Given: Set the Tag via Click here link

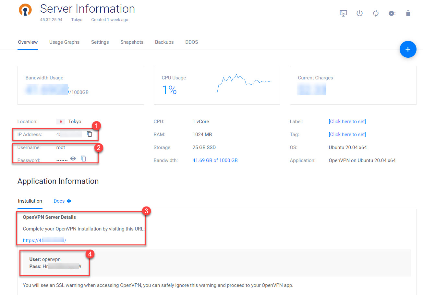Looking at the screenshot, I should point(347,135).
